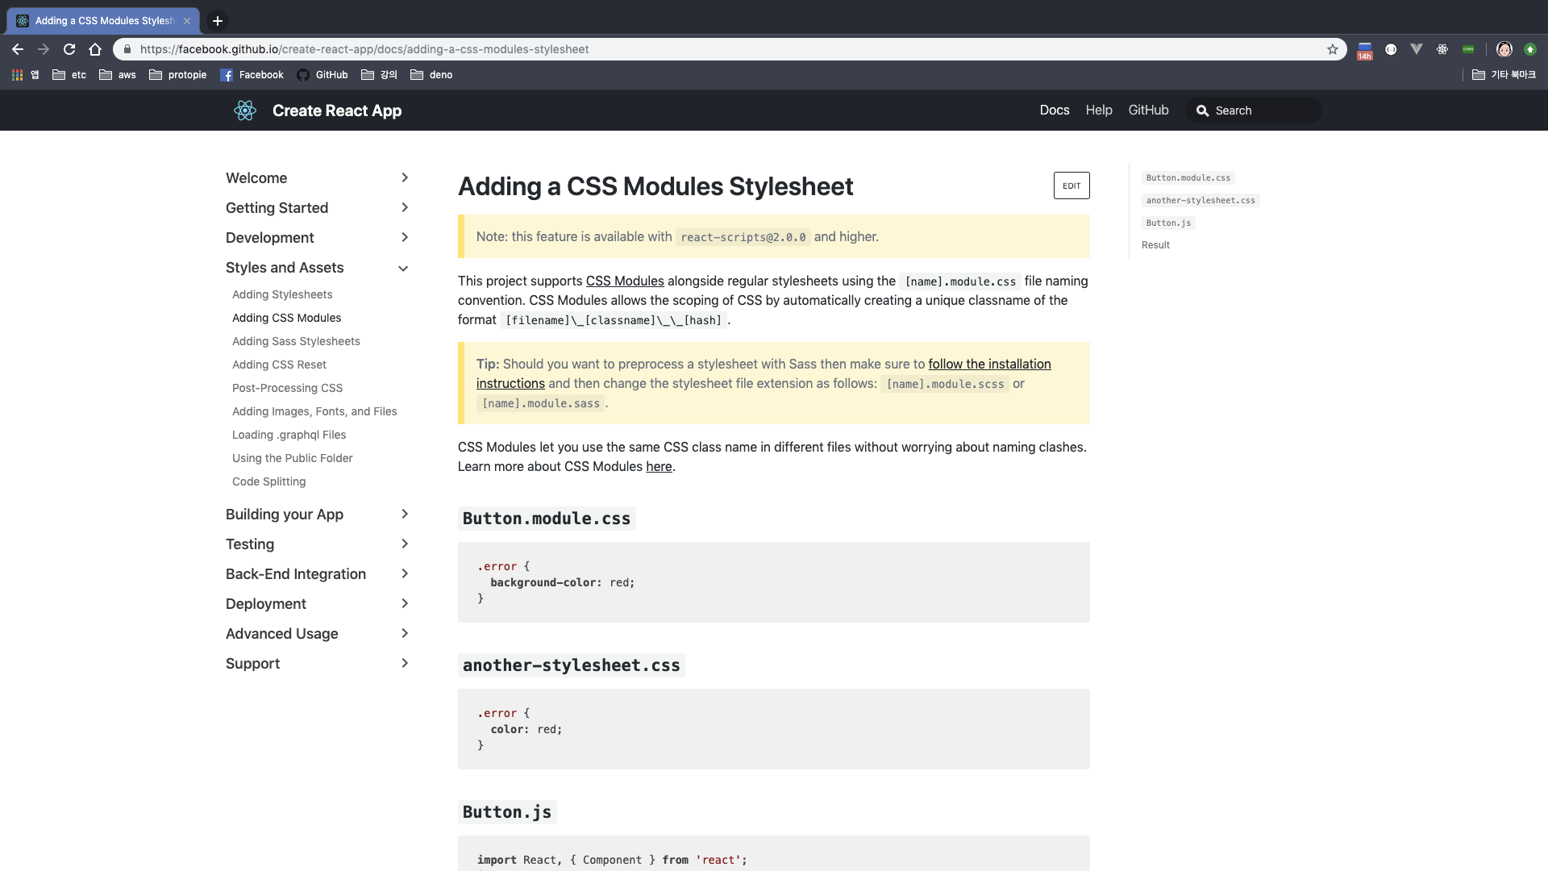This screenshot has height=871, width=1548.
Task: Open the Help navigation item
Action: (1098, 110)
